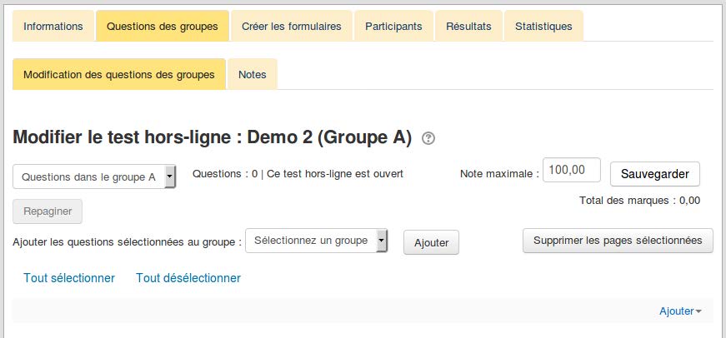Screen dimensions: 726x338
Task: View the Résultats tab
Action: click(468, 26)
